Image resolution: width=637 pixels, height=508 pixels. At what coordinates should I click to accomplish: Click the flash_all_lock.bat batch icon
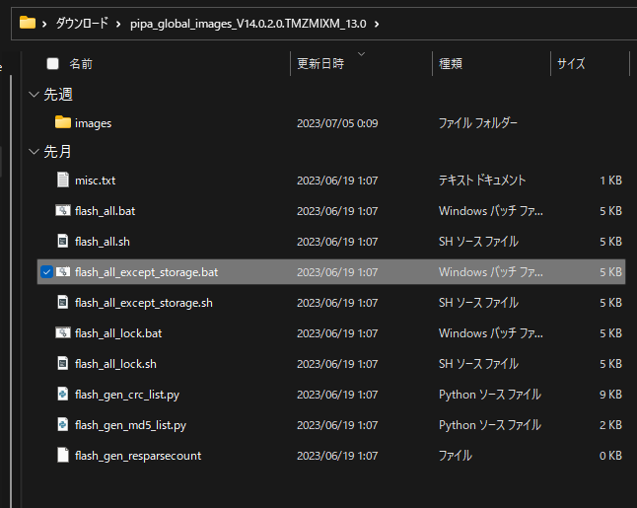pyautogui.click(x=63, y=332)
